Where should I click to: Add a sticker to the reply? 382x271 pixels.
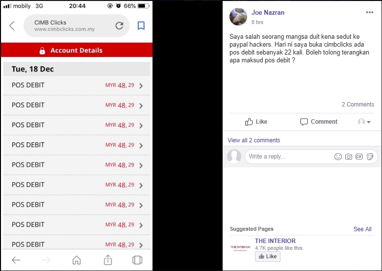coord(370,157)
